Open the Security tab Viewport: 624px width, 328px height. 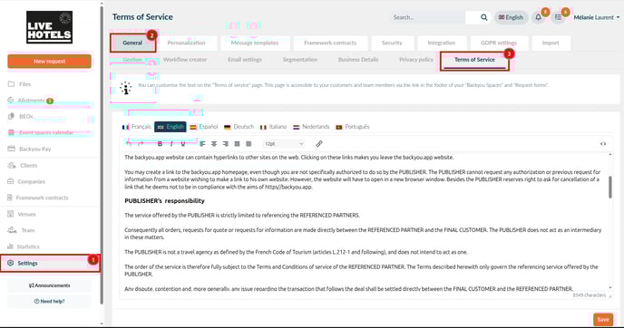pos(392,43)
